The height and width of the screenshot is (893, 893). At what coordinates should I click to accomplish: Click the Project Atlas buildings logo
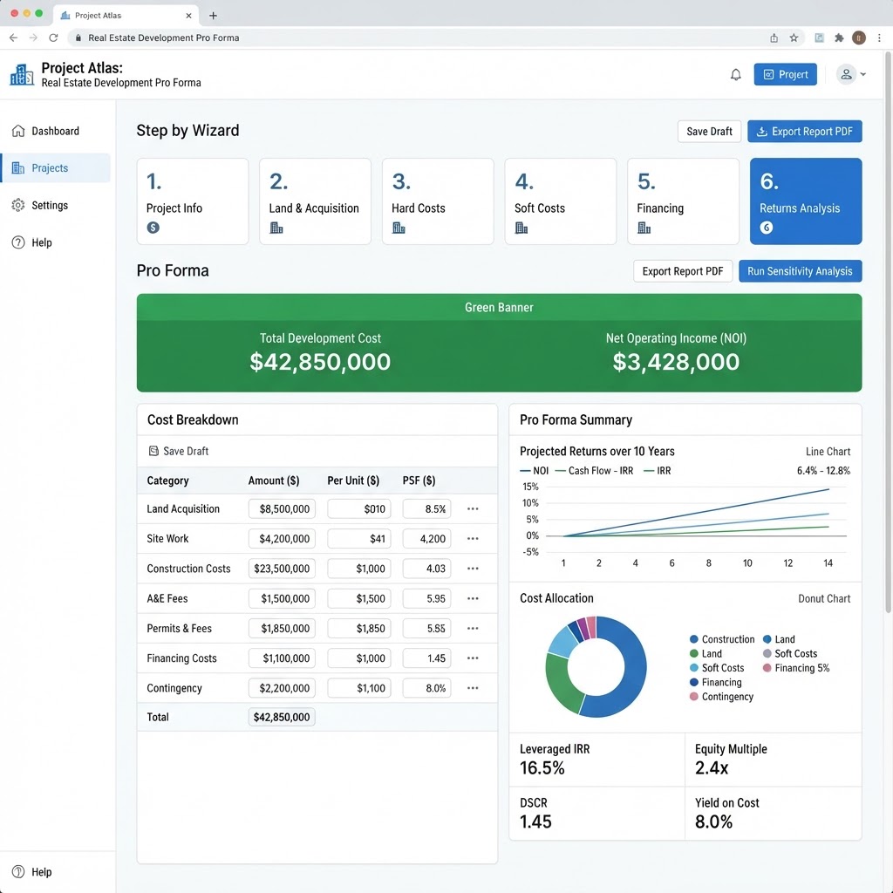22,75
